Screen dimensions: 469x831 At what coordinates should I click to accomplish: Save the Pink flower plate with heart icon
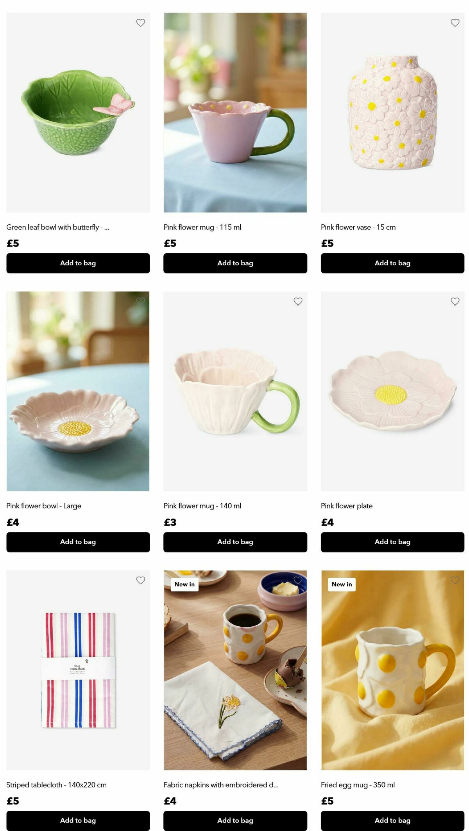pyautogui.click(x=455, y=301)
